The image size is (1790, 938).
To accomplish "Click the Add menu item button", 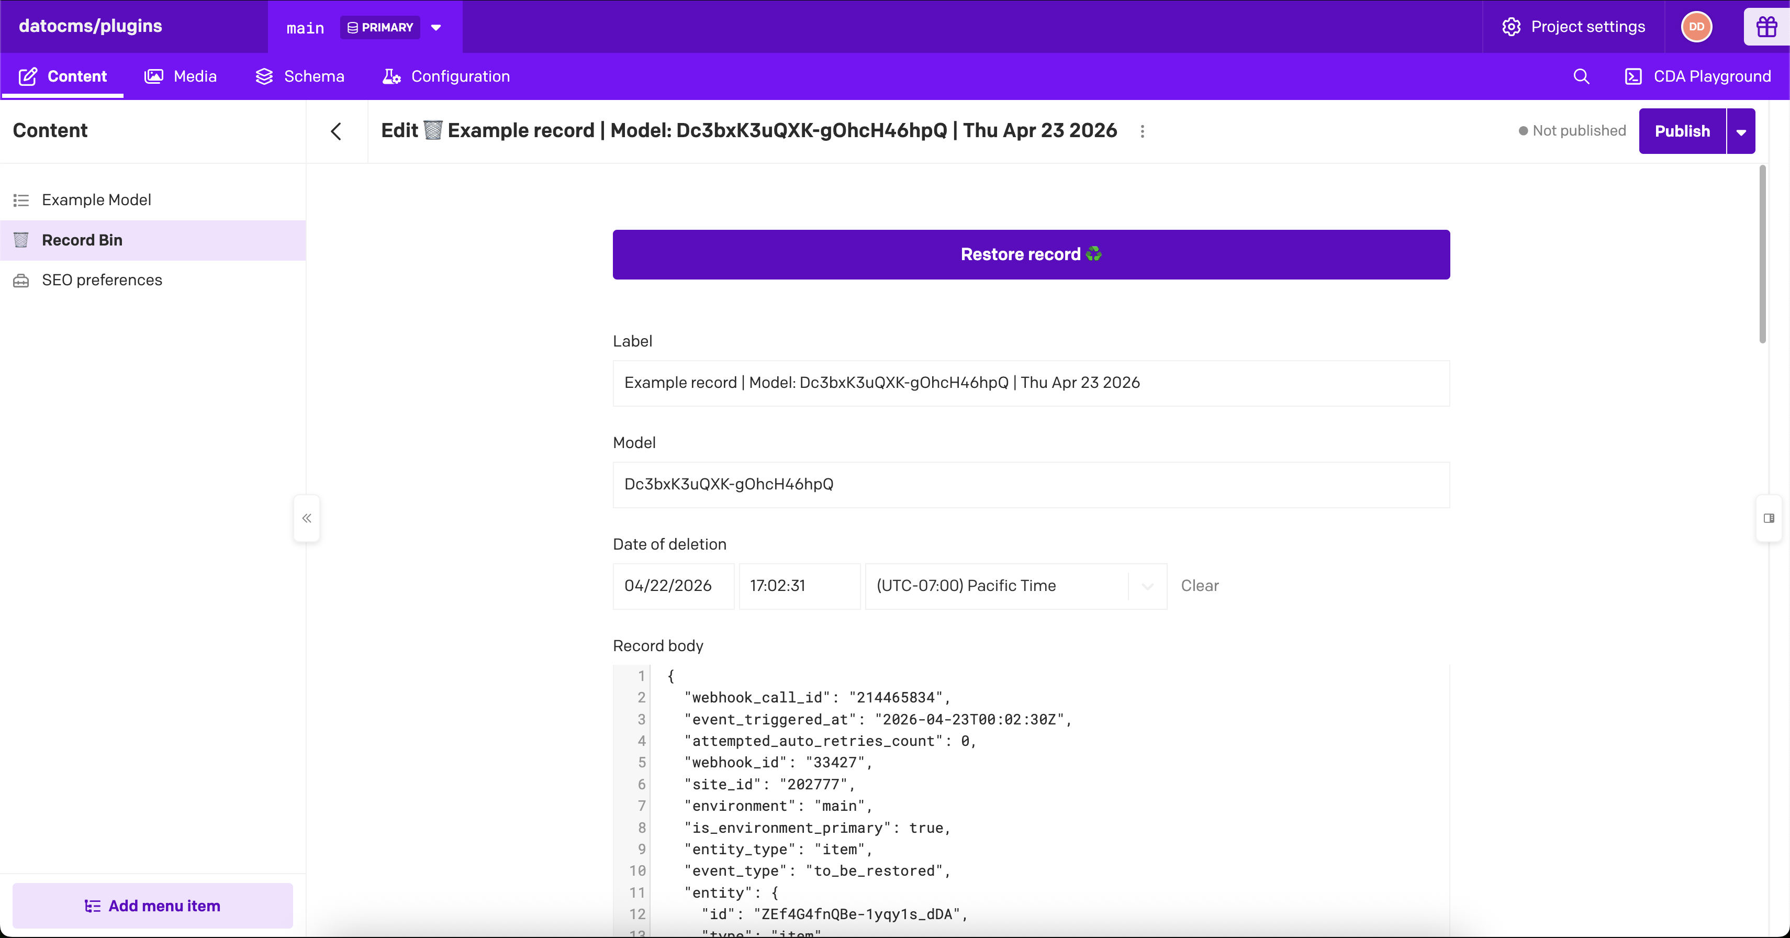I will (153, 906).
